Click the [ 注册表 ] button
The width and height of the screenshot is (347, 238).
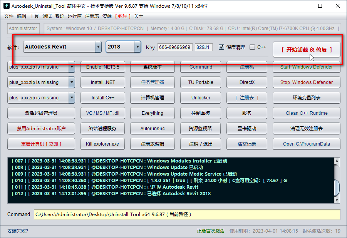[247, 98]
